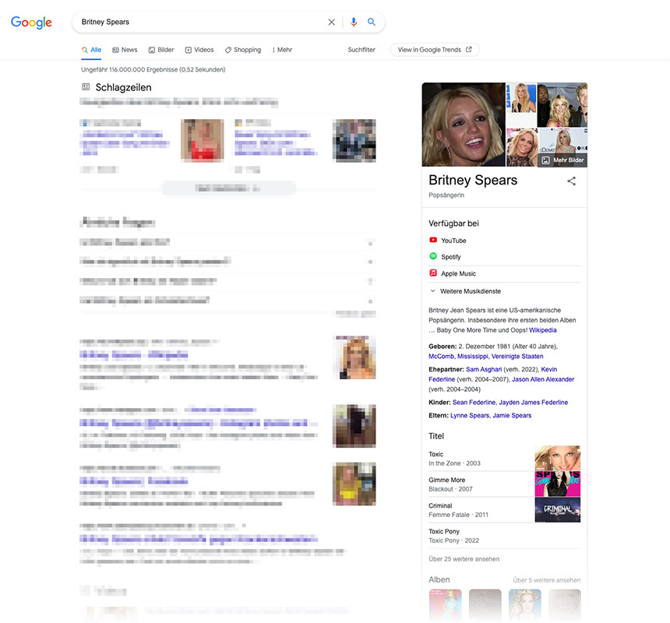The height and width of the screenshot is (623, 670).
Task: Open the Jamie Spears link
Action: pyautogui.click(x=512, y=416)
